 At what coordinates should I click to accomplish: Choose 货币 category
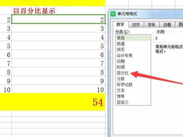(133, 50)
